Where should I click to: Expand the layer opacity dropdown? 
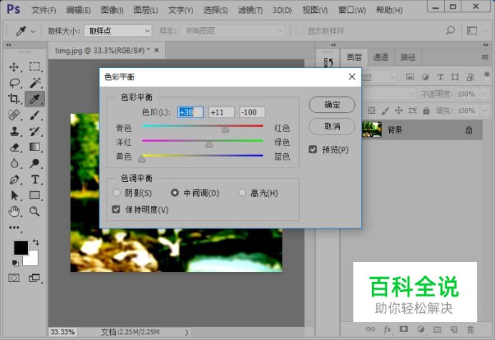484,94
